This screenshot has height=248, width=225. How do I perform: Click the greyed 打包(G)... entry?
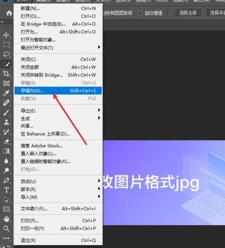[x=58, y=169]
